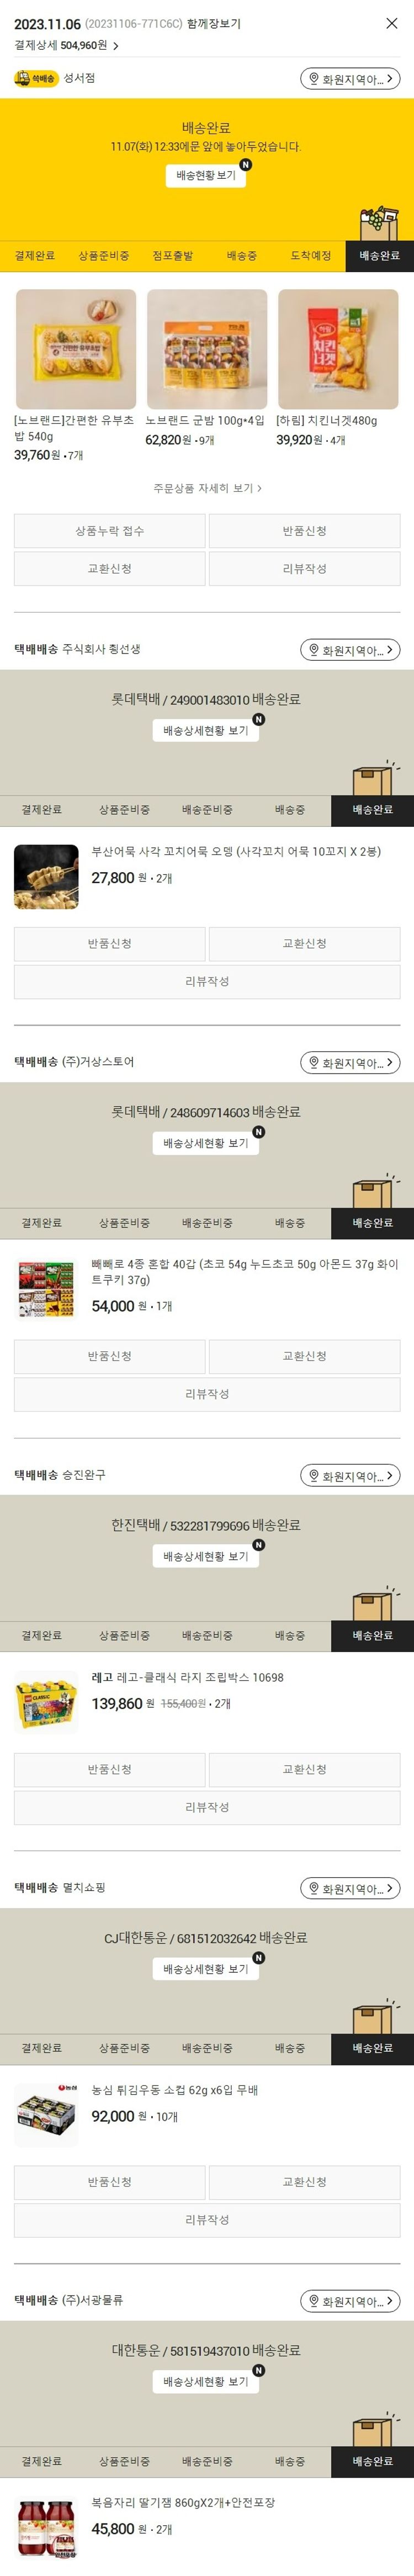Request exchange for 쓱배송 order
414x2576 pixels.
(110, 569)
